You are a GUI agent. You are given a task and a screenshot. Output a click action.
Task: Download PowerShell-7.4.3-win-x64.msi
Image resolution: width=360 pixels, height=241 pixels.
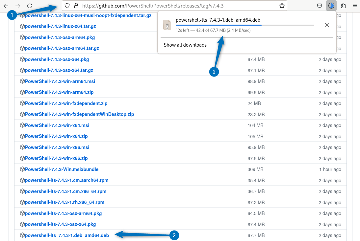click(x=57, y=125)
